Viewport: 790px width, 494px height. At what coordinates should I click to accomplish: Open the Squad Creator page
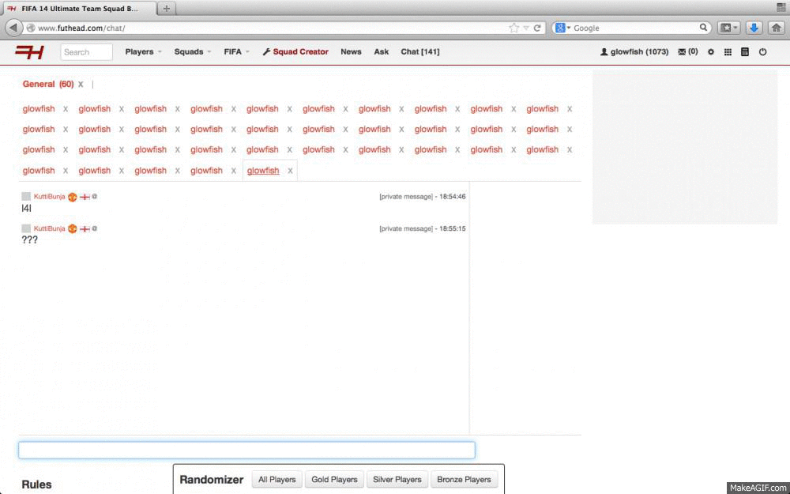click(x=295, y=52)
